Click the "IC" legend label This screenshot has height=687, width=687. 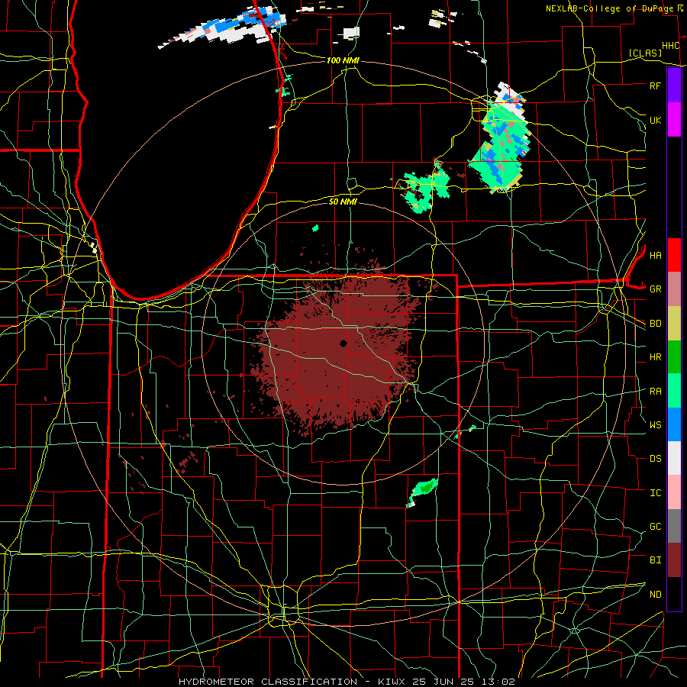[655, 493]
